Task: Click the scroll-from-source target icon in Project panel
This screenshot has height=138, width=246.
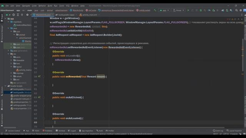Action: (x=14, y=15)
